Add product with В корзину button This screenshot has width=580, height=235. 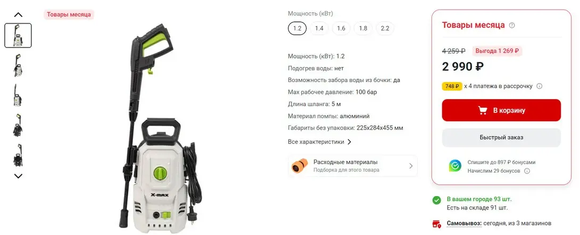coord(501,110)
